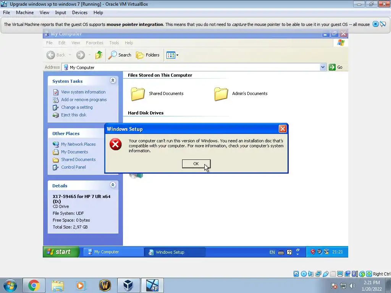Collapse the System Tasks panel

tap(113, 80)
